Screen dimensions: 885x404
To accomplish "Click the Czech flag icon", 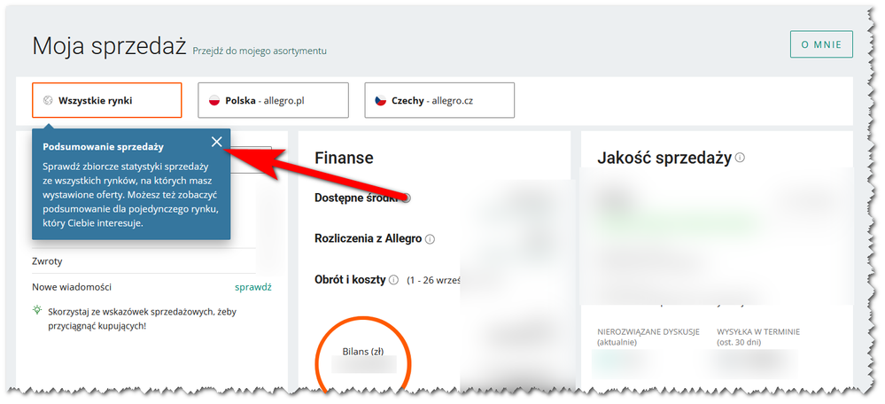I will pos(378,101).
